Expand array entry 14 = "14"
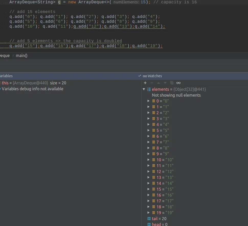This screenshot has width=248, height=226. coord(148,183)
